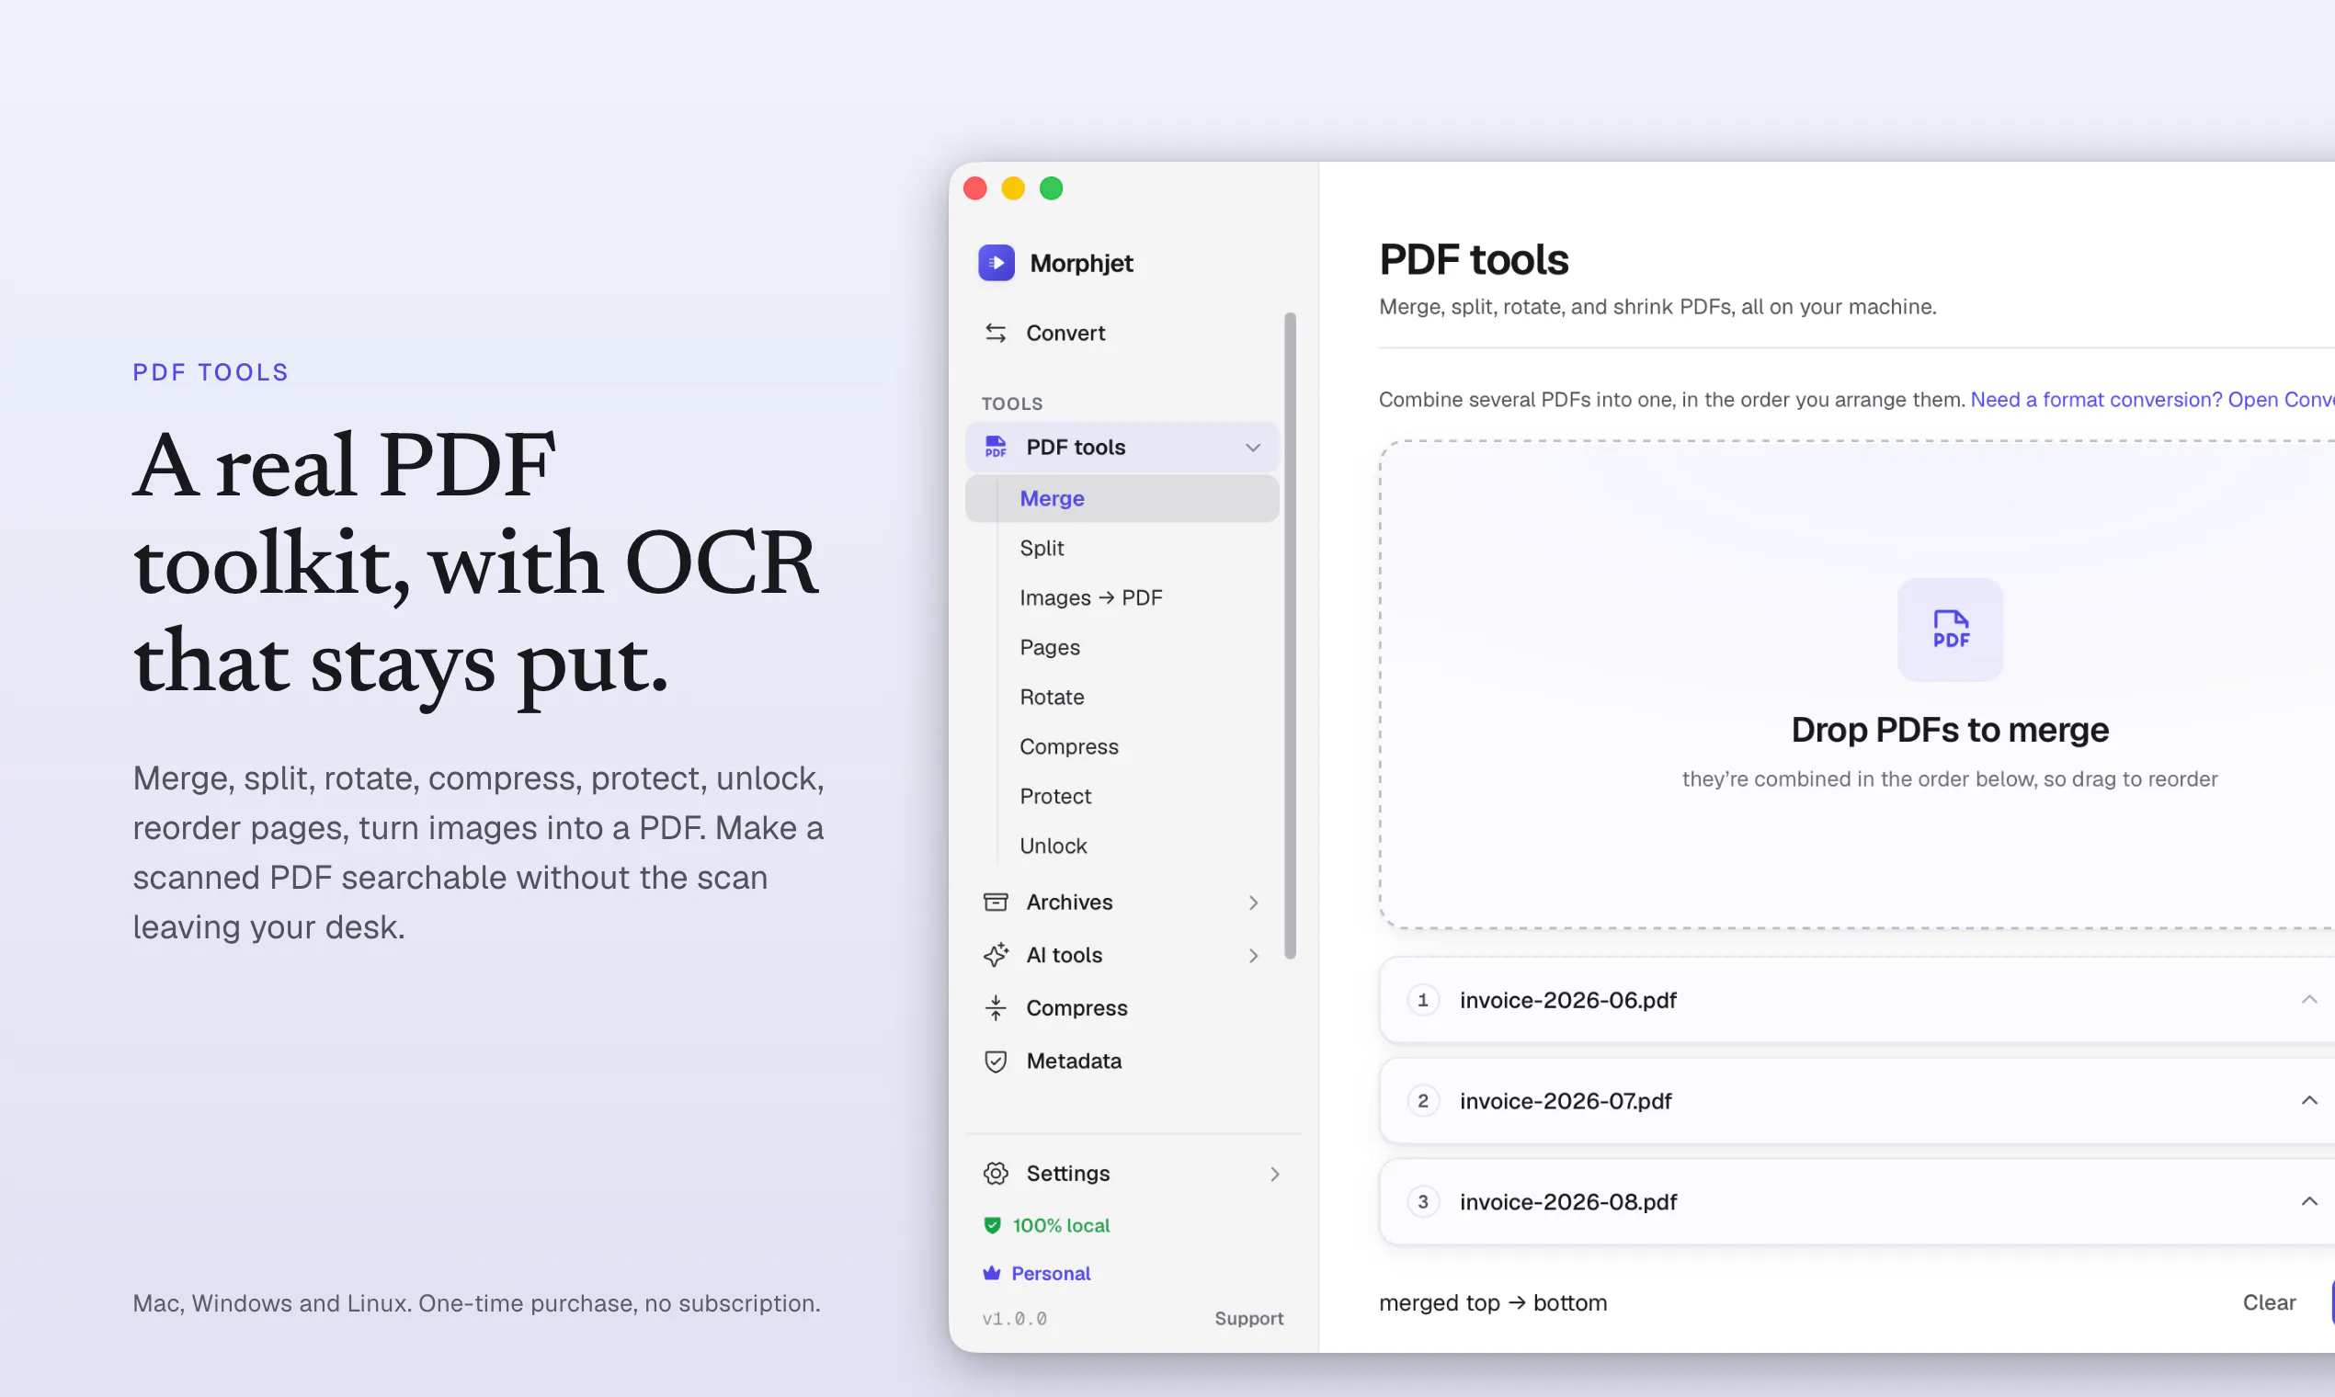Open the top-level Compress item
Image resolution: width=2335 pixels, height=1397 pixels.
coord(1122,1007)
